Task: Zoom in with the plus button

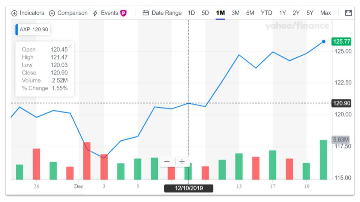Action: point(182,162)
